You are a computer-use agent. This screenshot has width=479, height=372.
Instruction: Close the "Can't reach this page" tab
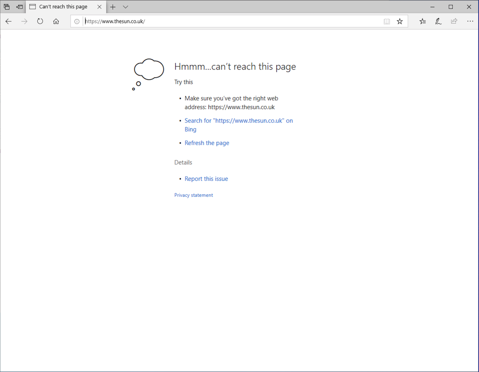click(x=99, y=7)
